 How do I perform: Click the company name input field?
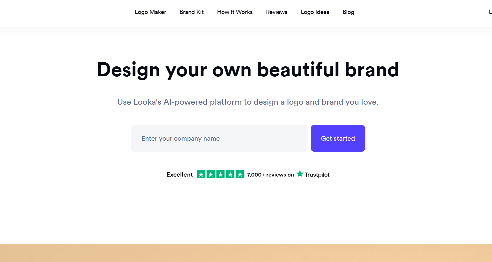click(219, 138)
